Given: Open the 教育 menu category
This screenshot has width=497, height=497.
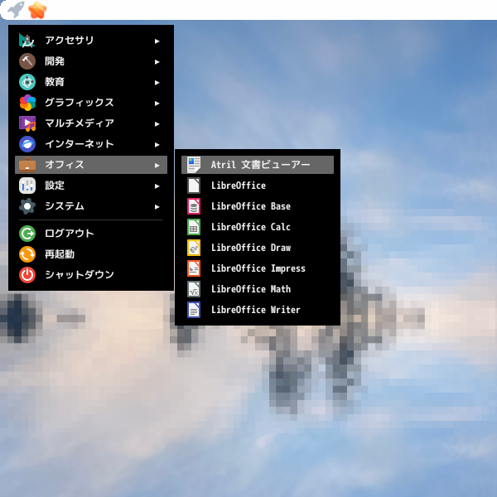Looking at the screenshot, I should coord(91,82).
